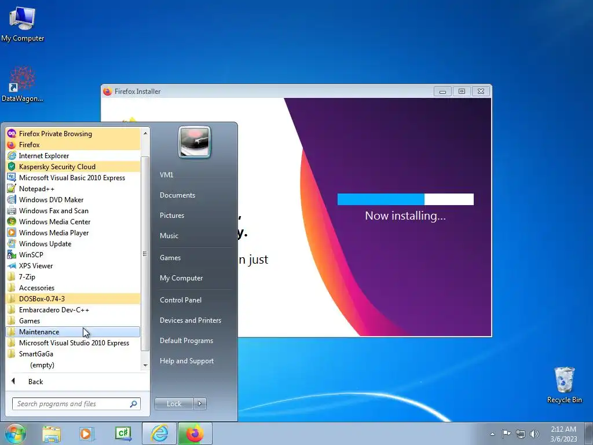Expand the 7-Zip folder

click(73, 276)
